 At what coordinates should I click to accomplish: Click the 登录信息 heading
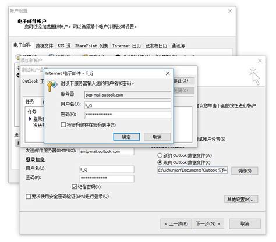point(35,159)
